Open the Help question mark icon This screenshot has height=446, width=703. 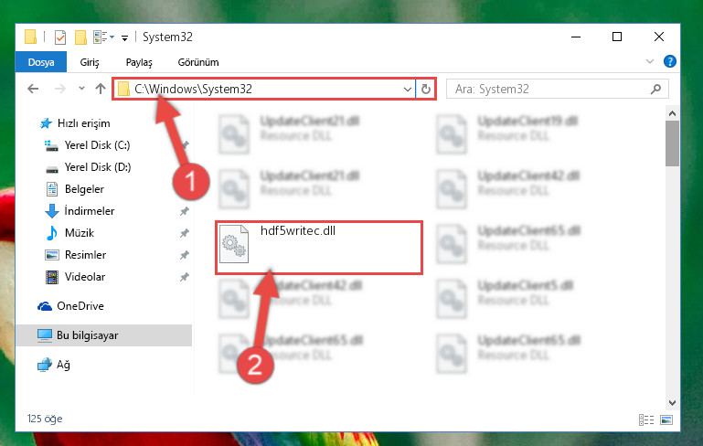(x=670, y=61)
